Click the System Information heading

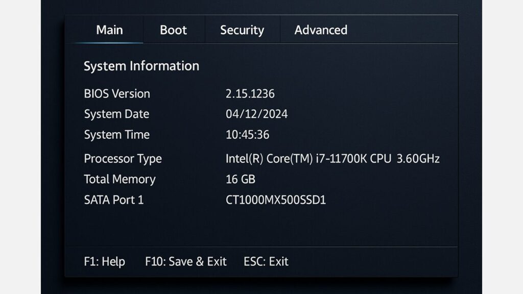click(141, 66)
